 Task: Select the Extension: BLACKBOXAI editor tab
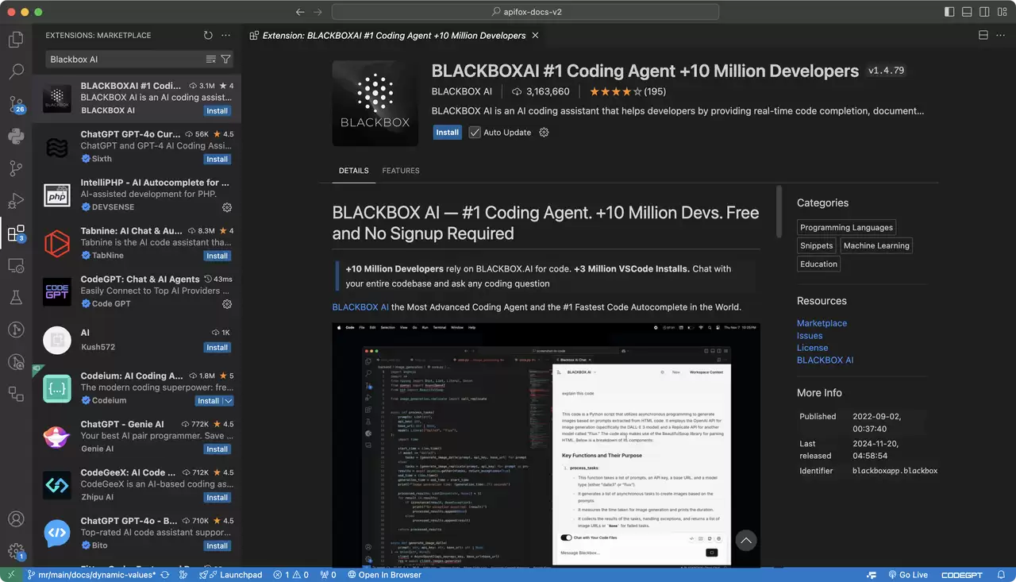click(x=394, y=36)
